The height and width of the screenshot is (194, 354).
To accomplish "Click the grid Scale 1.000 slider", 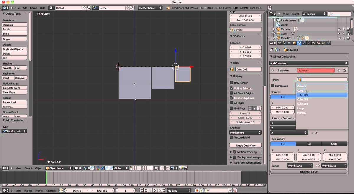I will 245,118.
